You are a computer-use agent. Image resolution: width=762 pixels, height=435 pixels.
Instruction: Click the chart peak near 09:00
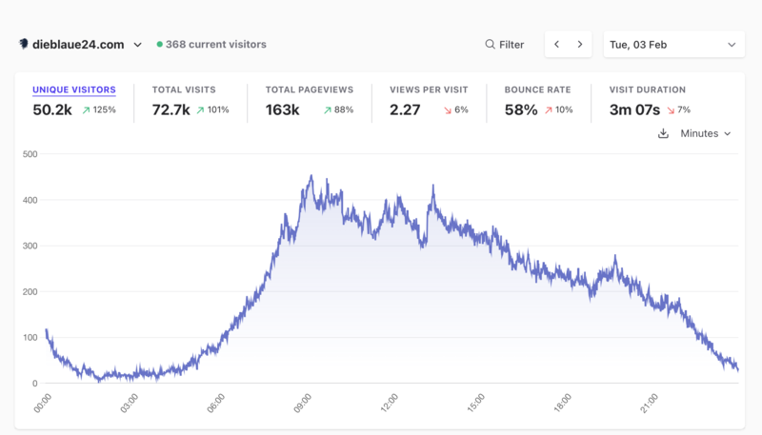coord(311,177)
